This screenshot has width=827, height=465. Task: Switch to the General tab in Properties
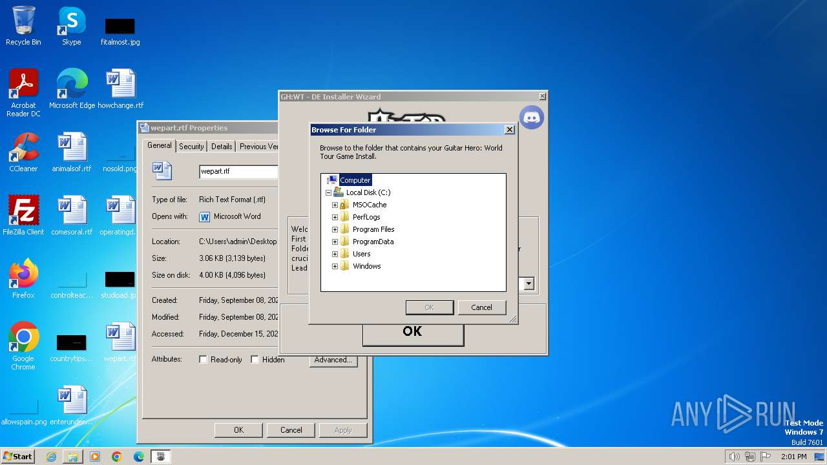[159, 145]
